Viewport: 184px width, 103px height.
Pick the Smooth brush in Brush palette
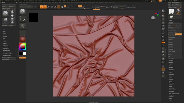point(12,23)
